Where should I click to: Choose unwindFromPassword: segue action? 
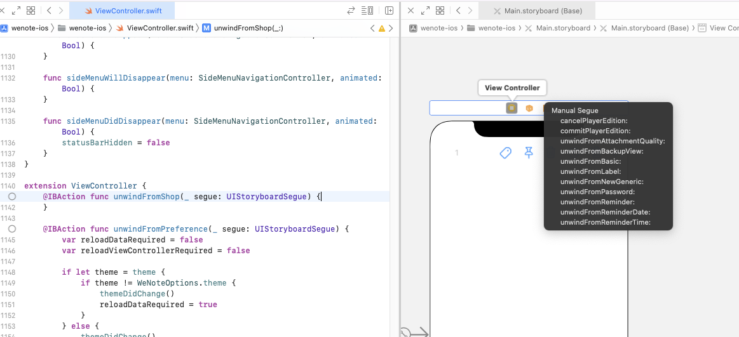click(597, 192)
